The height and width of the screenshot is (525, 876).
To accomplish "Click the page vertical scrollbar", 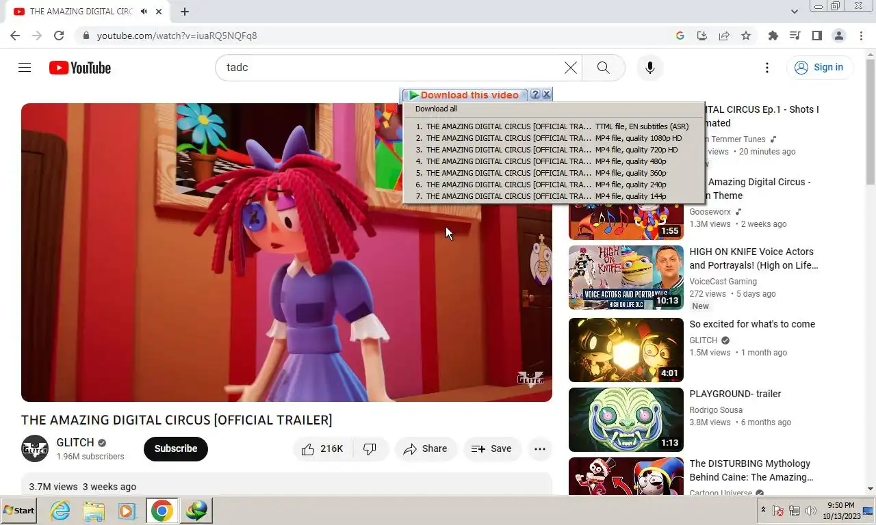I will 871,271.
